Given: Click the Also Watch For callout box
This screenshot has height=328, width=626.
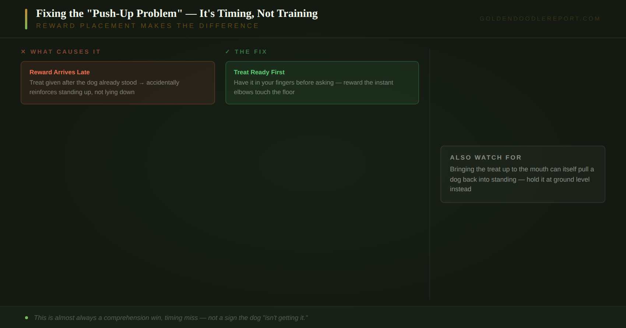Looking at the screenshot, I should pos(523,174).
